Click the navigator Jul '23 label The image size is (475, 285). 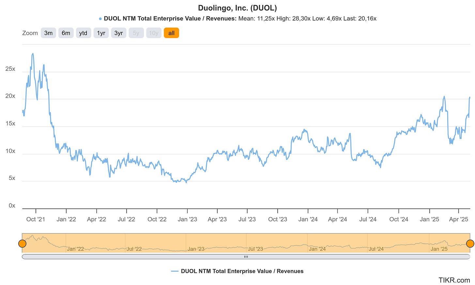[255, 249]
